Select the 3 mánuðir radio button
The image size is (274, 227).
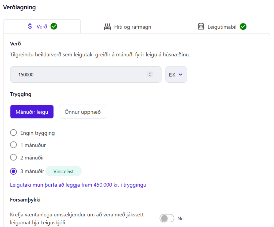13,171
